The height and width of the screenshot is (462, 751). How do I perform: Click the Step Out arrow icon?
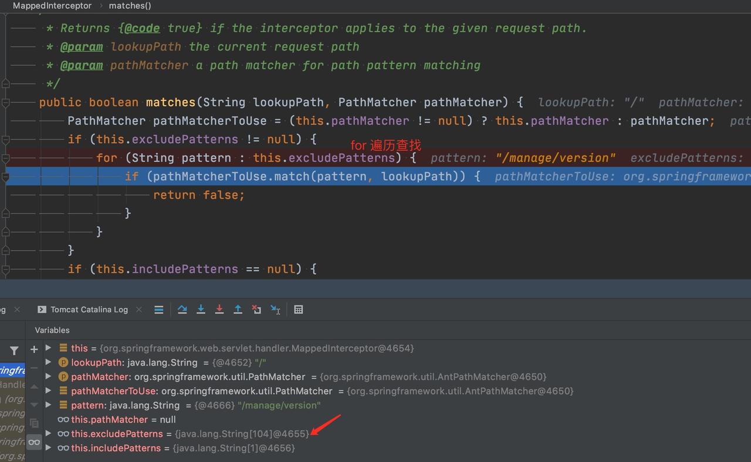[238, 309]
